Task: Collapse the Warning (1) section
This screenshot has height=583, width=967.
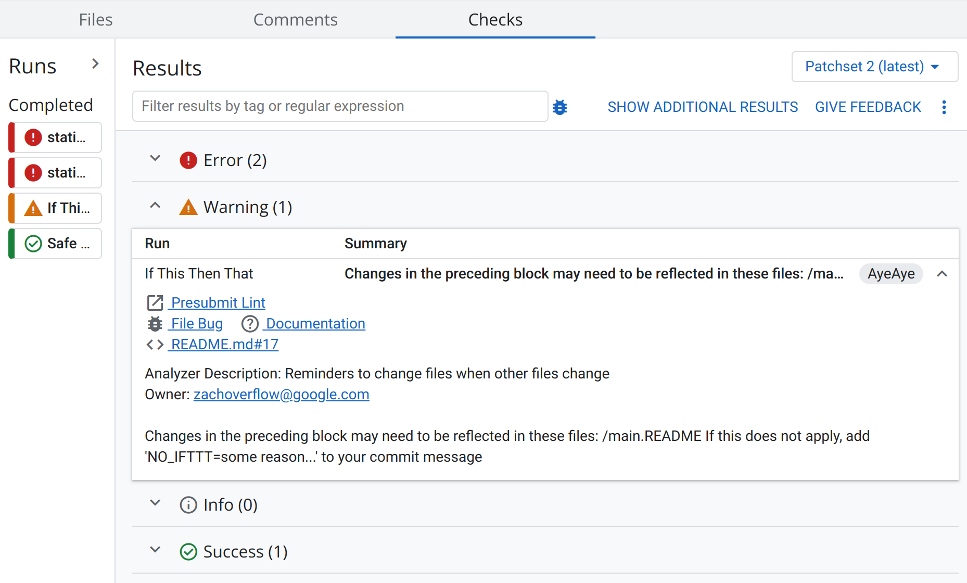Action: (x=155, y=206)
